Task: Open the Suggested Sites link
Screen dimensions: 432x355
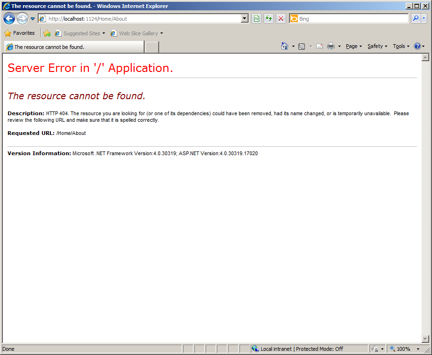Action: (78, 33)
